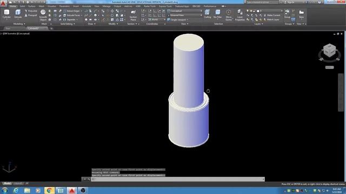The width and height of the screenshot is (346, 194).
Task: Open the Move Gizmo dropdown
Action: click(229, 15)
